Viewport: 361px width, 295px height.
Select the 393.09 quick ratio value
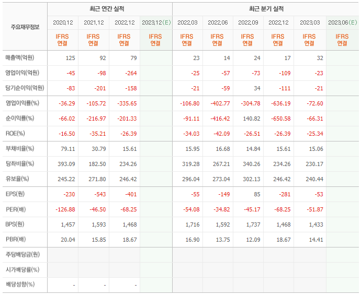click(66, 164)
